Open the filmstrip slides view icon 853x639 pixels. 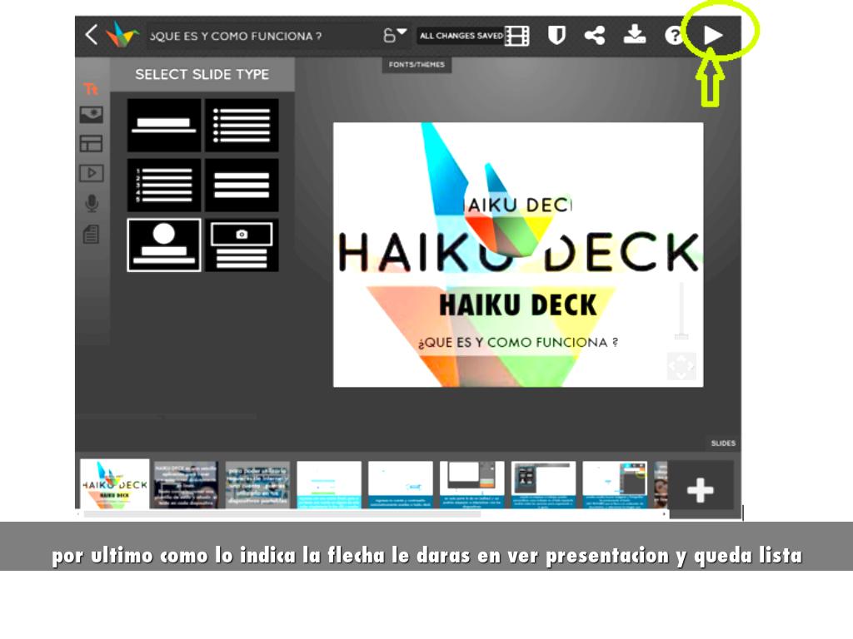516,36
